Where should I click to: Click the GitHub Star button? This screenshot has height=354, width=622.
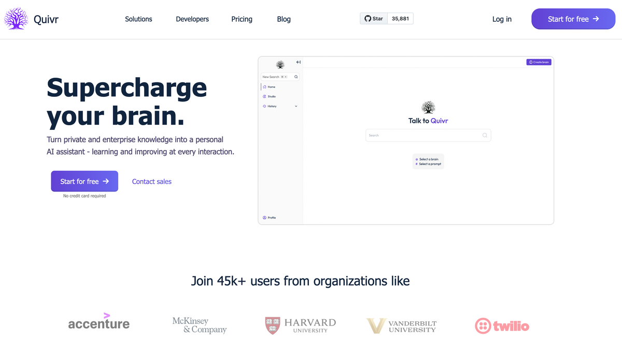click(374, 19)
